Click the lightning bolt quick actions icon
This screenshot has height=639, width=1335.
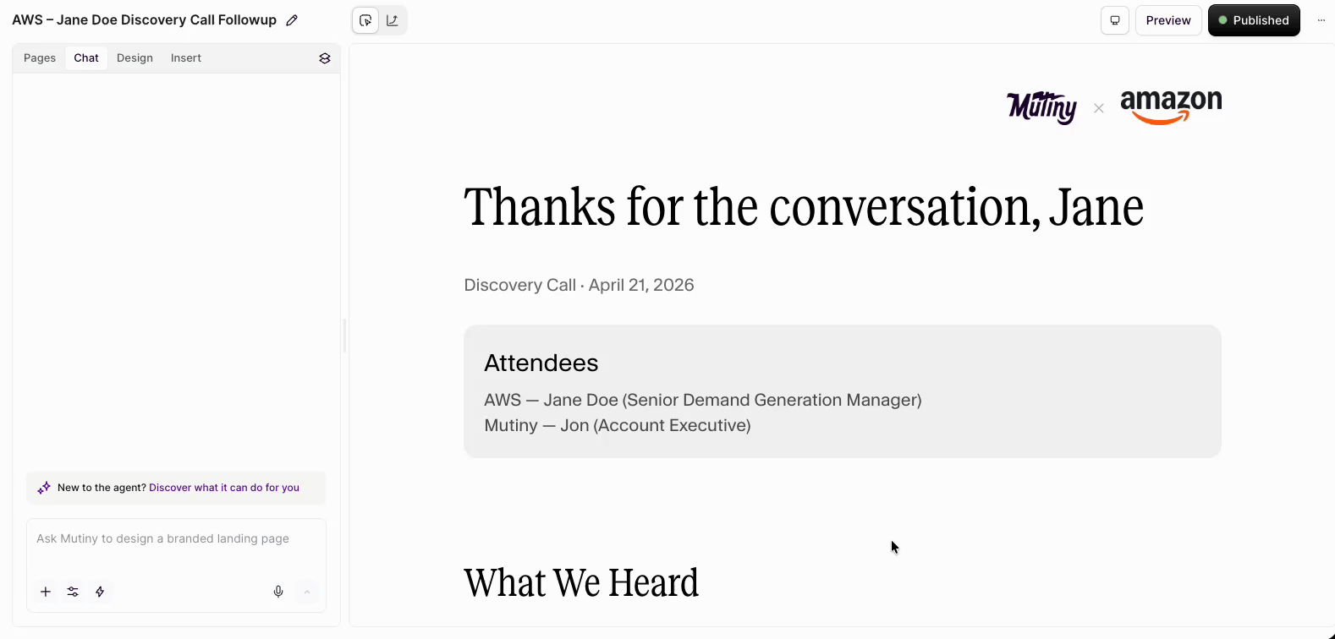100,592
